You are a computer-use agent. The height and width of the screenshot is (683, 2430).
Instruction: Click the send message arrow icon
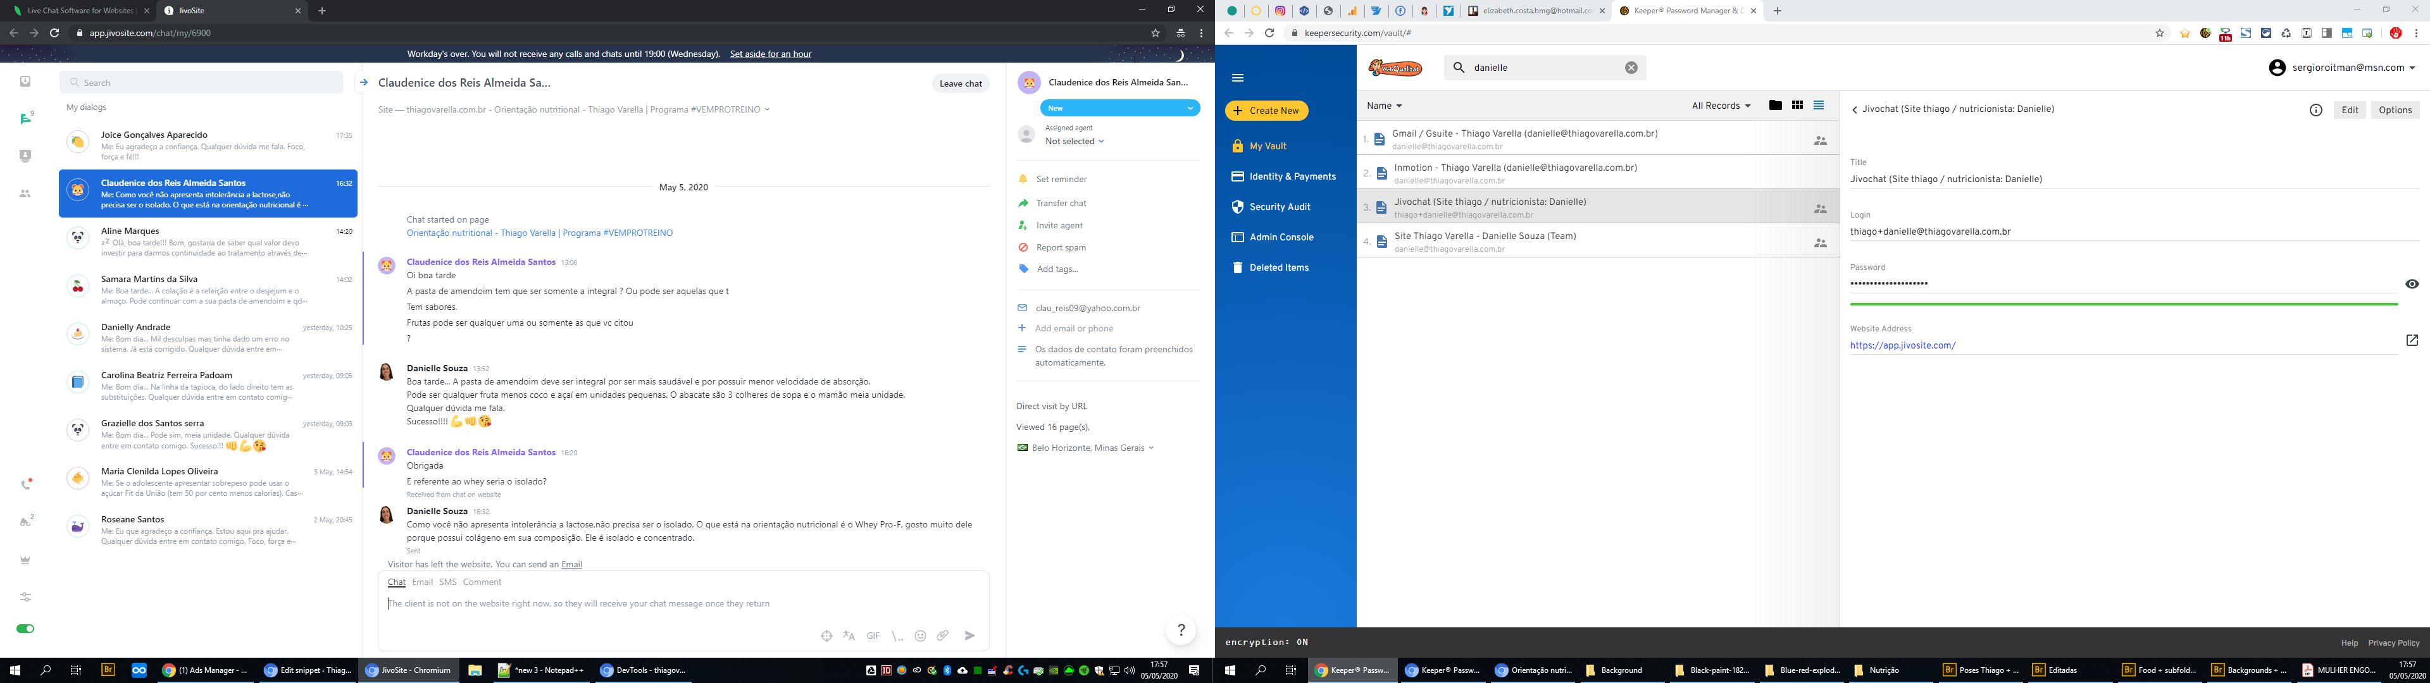pos(969,636)
